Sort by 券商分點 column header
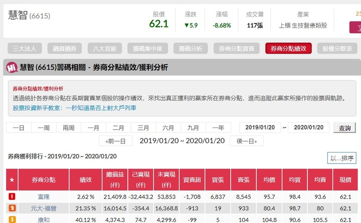361x223 pixels. point(44,180)
